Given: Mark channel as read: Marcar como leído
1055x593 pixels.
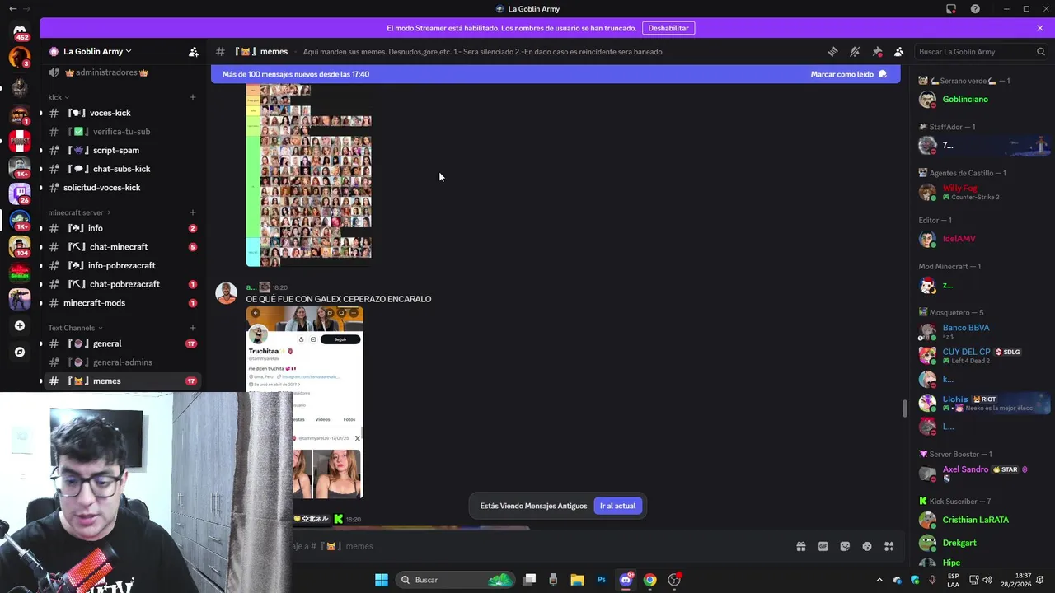Looking at the screenshot, I should click(848, 74).
